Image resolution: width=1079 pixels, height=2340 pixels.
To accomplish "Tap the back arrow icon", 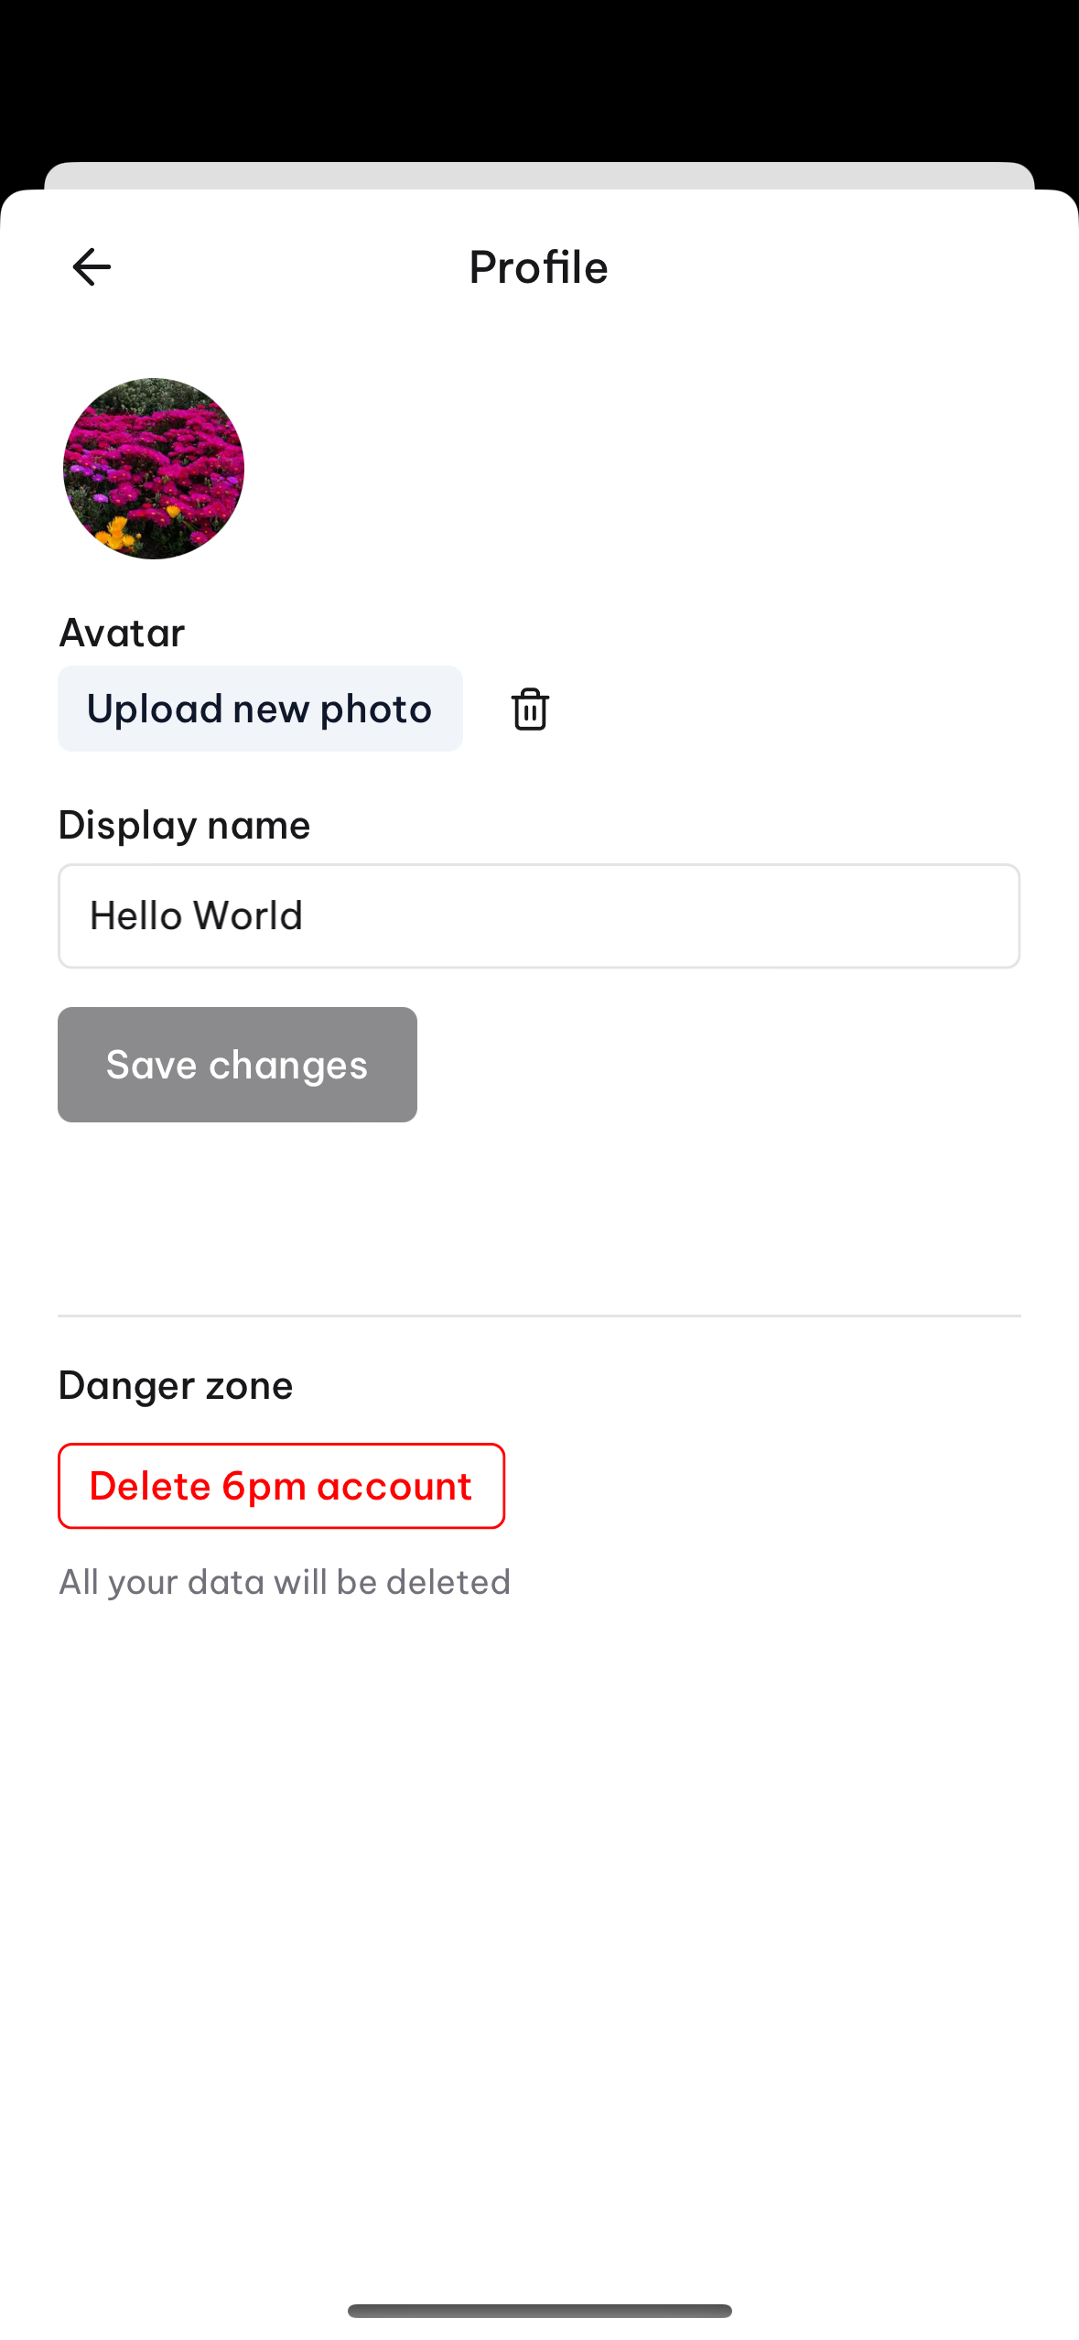I will tap(92, 267).
